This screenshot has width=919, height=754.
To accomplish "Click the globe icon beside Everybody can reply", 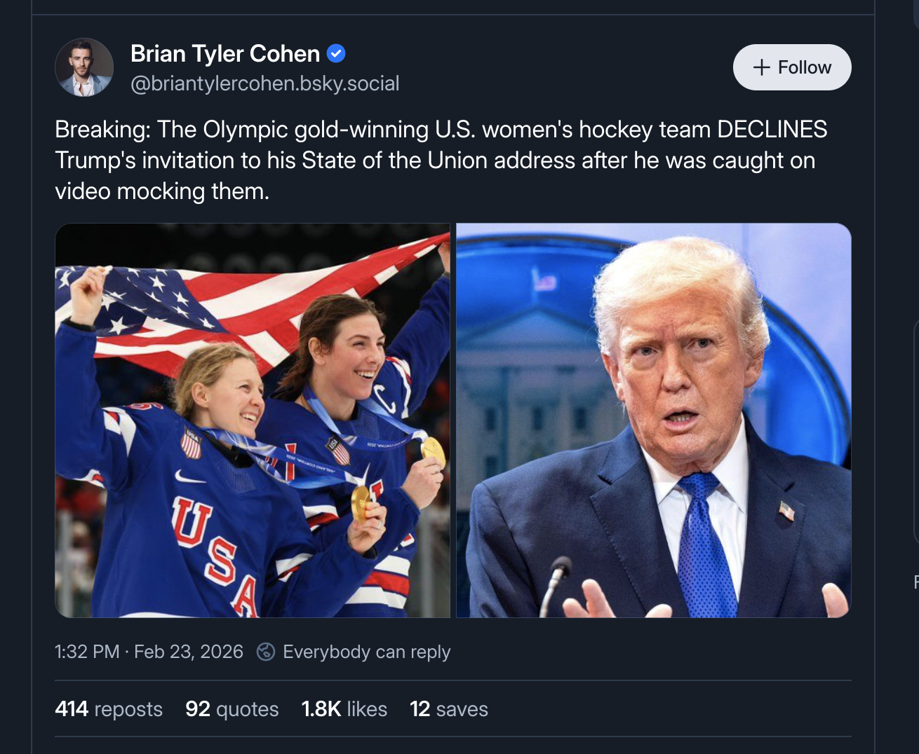I will click(x=265, y=652).
